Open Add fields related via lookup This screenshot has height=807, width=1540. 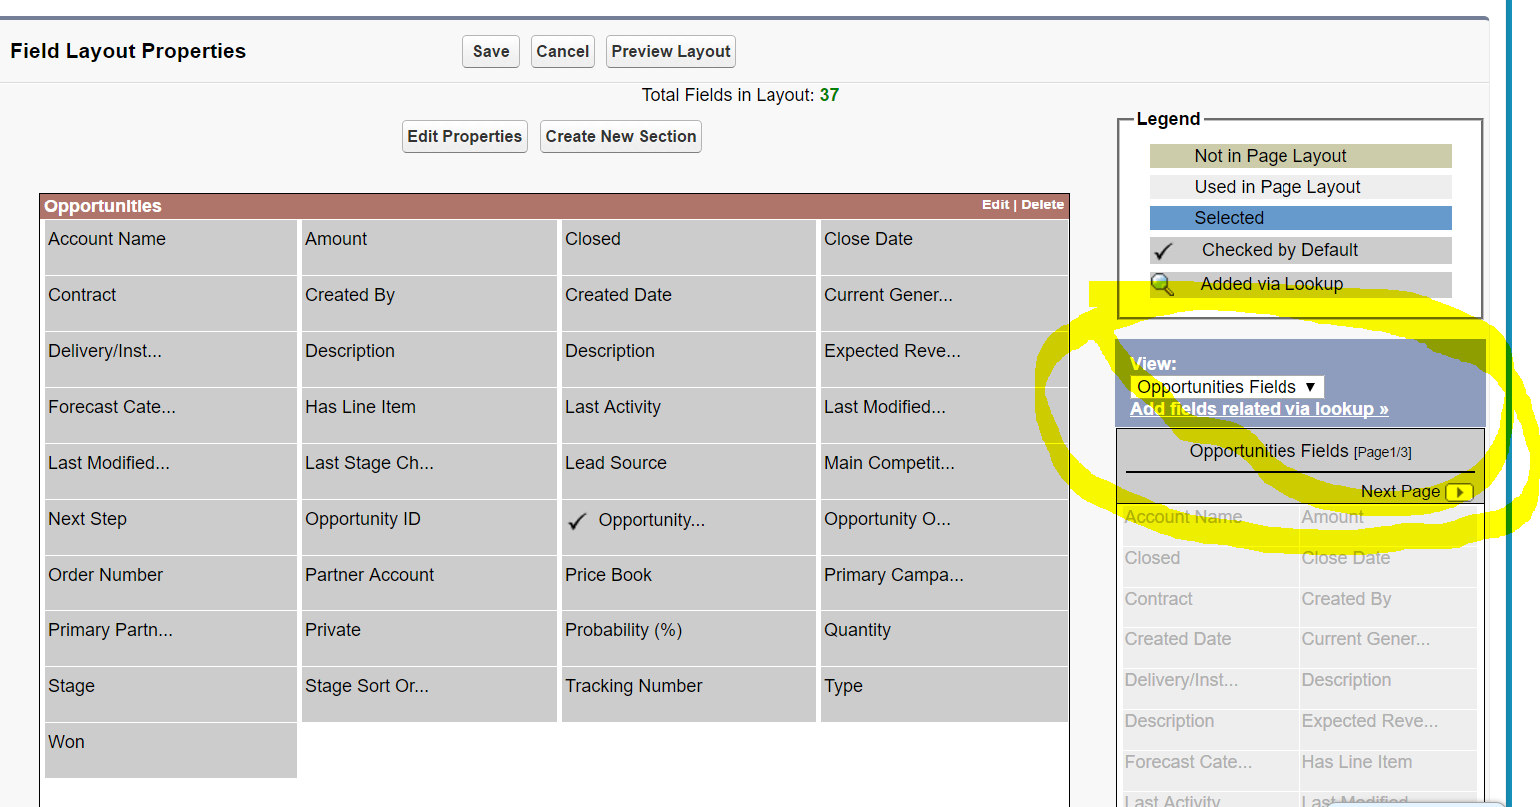[x=1258, y=408]
